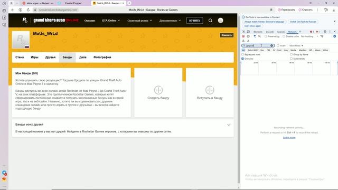Stop recording network log red button
This screenshot has height=190, width=338.
click(x=243, y=36)
